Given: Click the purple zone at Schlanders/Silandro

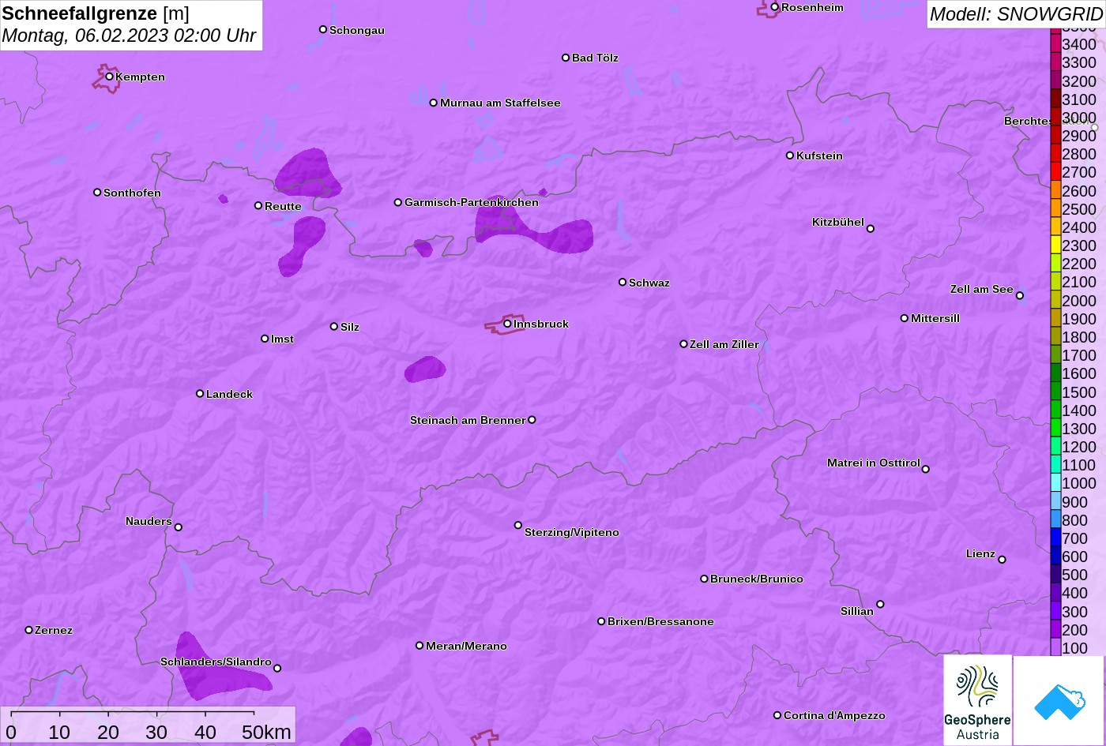Looking at the screenshot, I should [217, 669].
